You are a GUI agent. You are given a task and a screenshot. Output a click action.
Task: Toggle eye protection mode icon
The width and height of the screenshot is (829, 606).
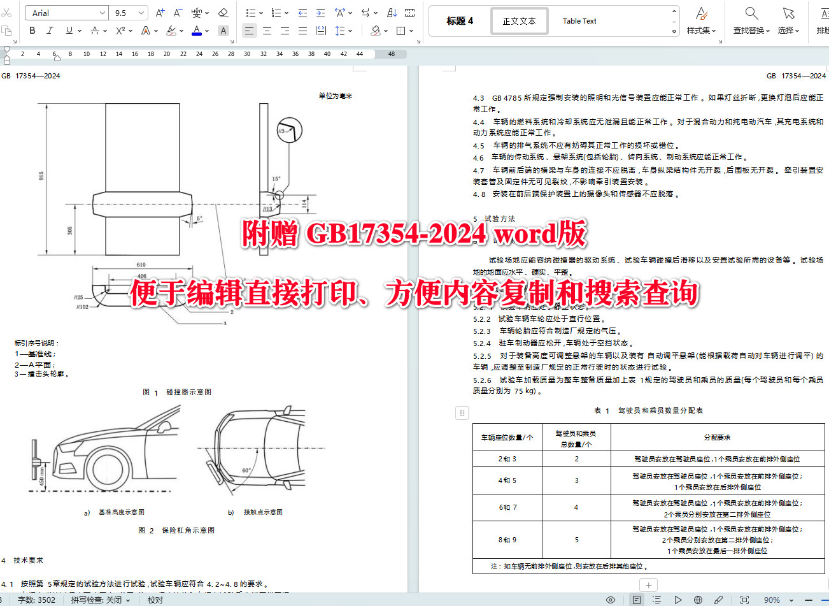pyautogui.click(x=611, y=600)
